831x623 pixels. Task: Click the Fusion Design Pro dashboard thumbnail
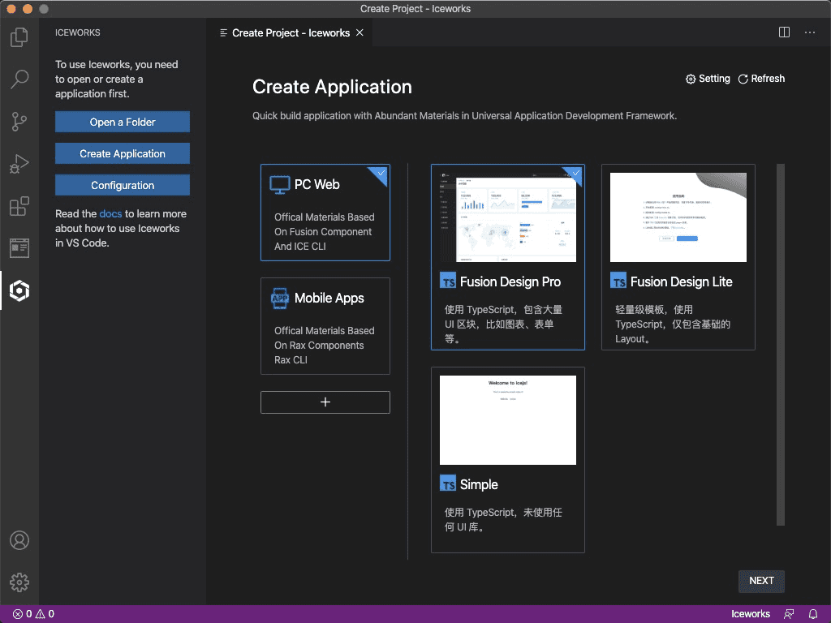coord(508,217)
